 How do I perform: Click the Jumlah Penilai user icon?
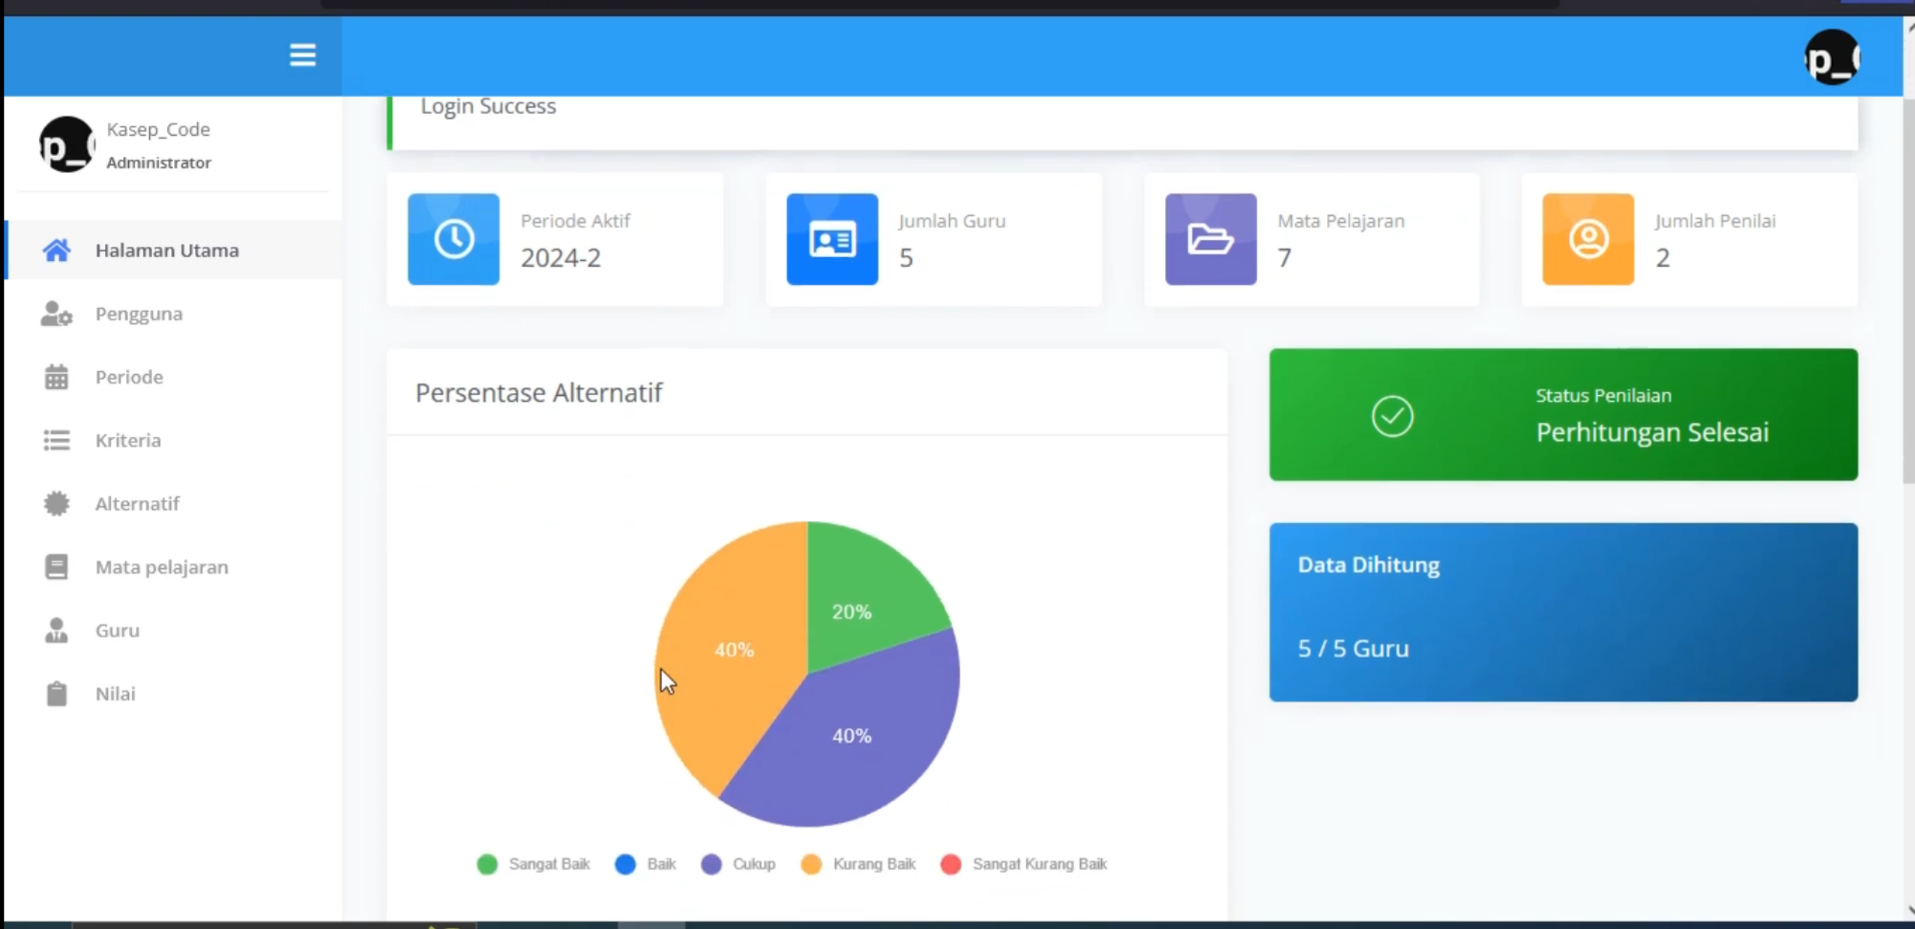pyautogui.click(x=1588, y=239)
